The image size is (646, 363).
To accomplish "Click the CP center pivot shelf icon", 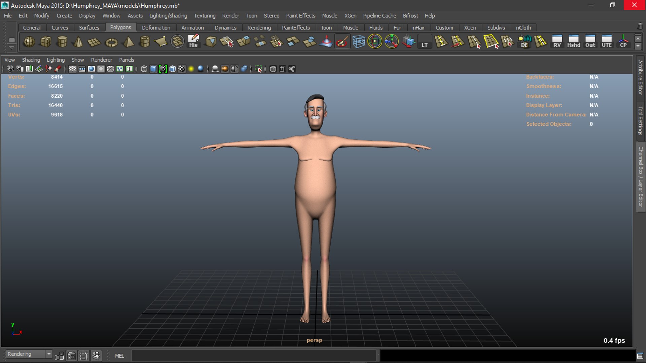I will (x=623, y=42).
